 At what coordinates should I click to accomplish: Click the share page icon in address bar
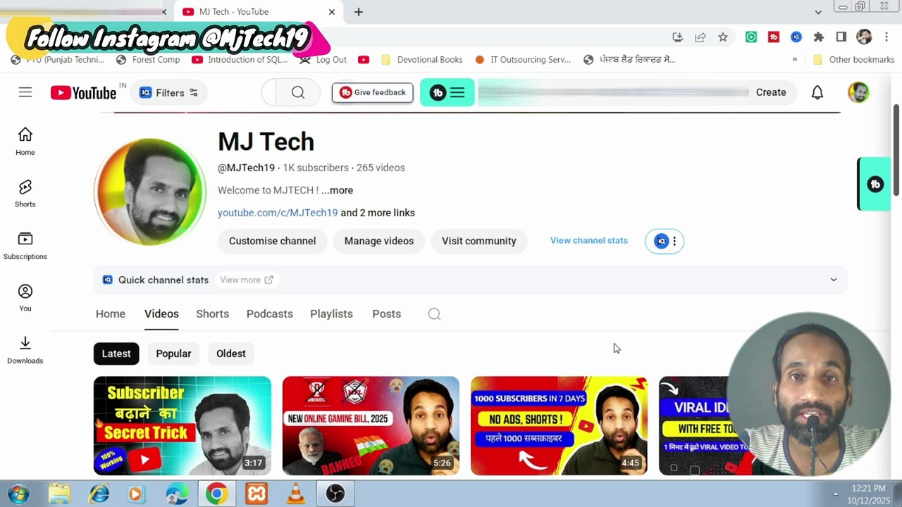(700, 37)
